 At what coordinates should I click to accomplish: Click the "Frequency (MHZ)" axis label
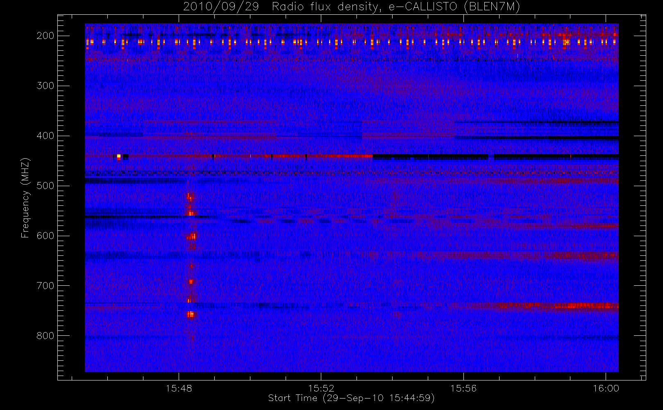25,198
